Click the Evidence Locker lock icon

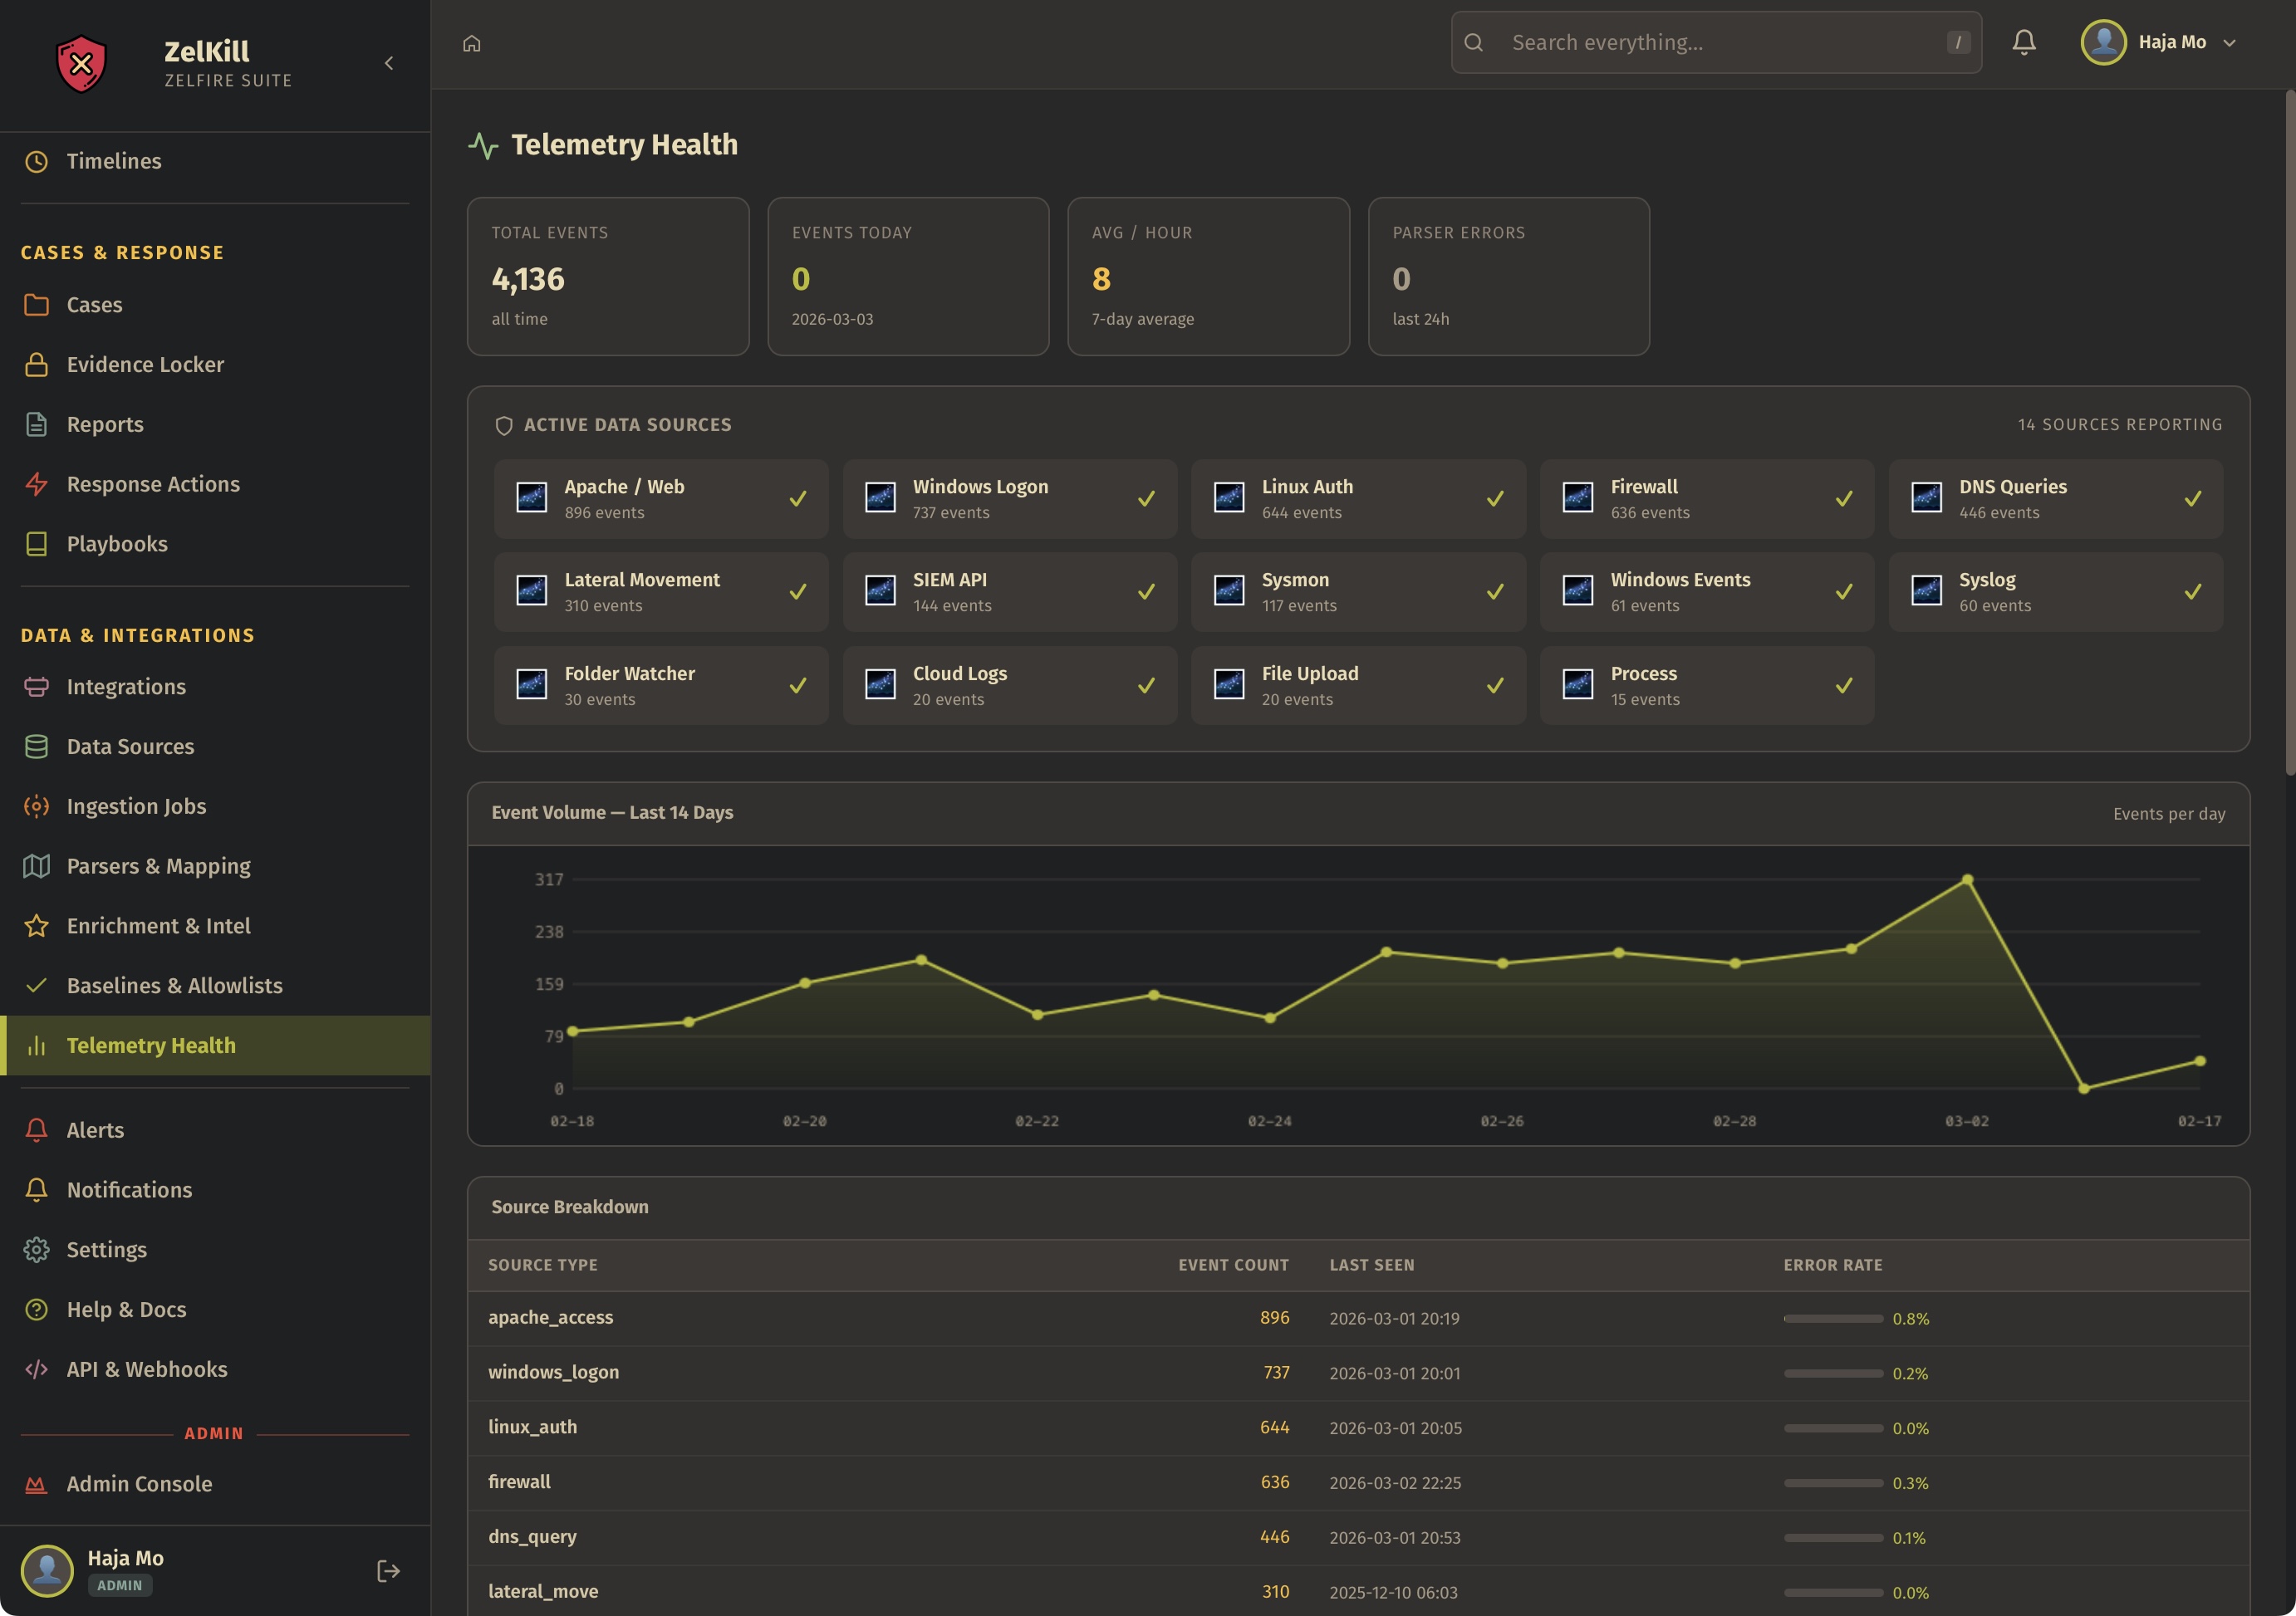coord(37,365)
